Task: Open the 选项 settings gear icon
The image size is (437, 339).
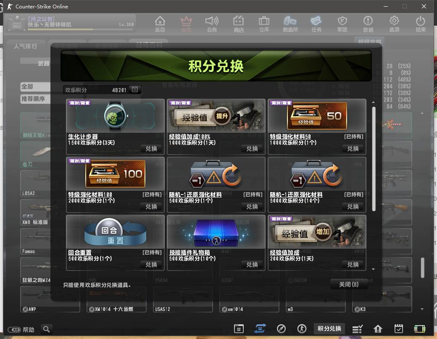Action: tap(394, 24)
